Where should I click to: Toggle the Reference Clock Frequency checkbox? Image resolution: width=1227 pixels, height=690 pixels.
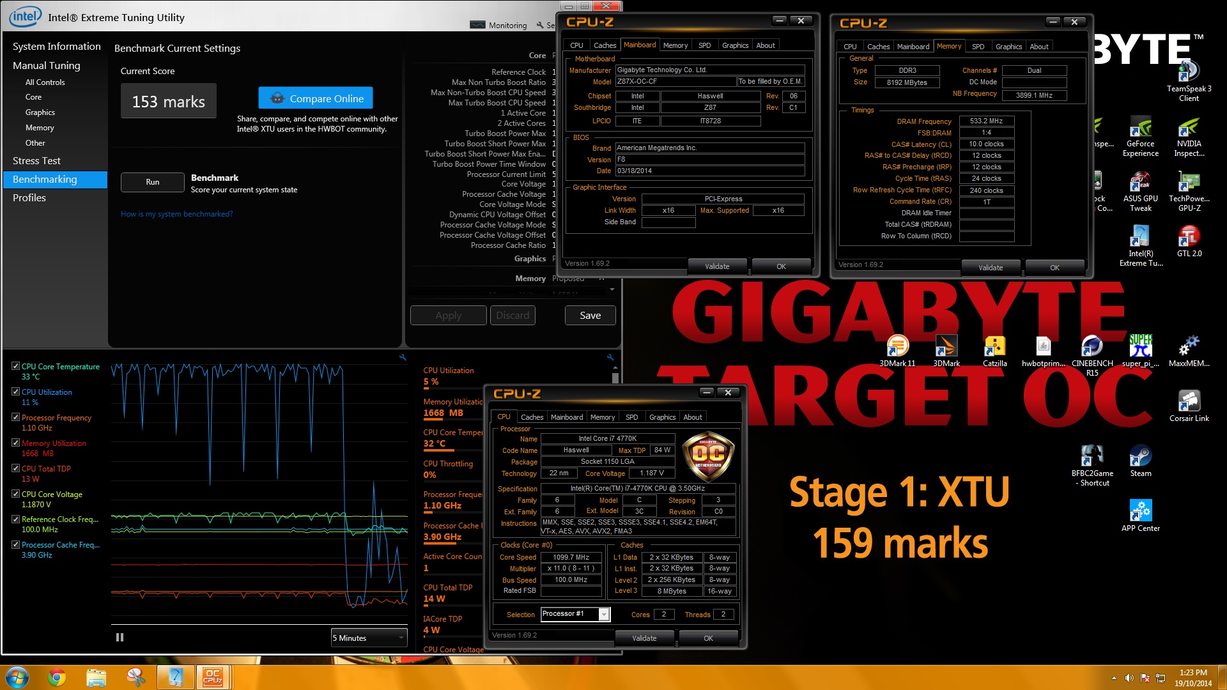click(15, 519)
